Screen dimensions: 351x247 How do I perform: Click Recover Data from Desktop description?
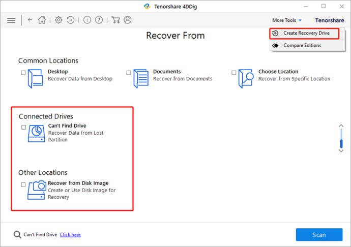click(x=80, y=79)
